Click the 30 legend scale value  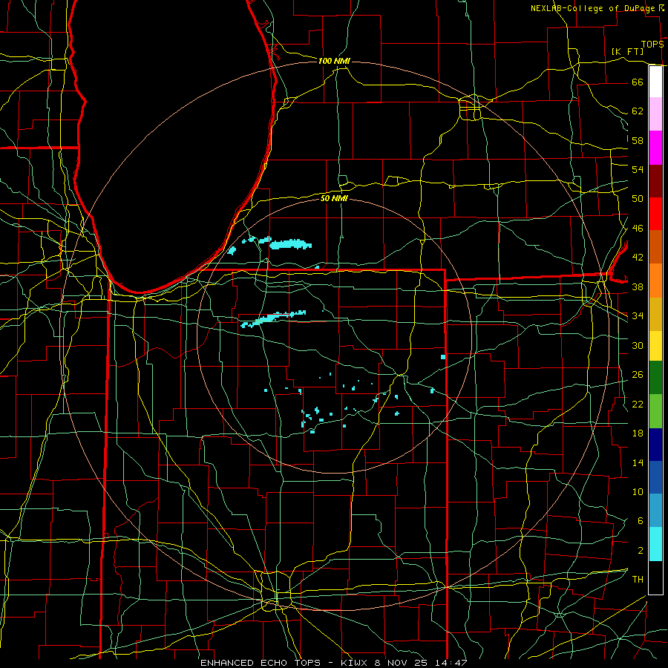638,345
